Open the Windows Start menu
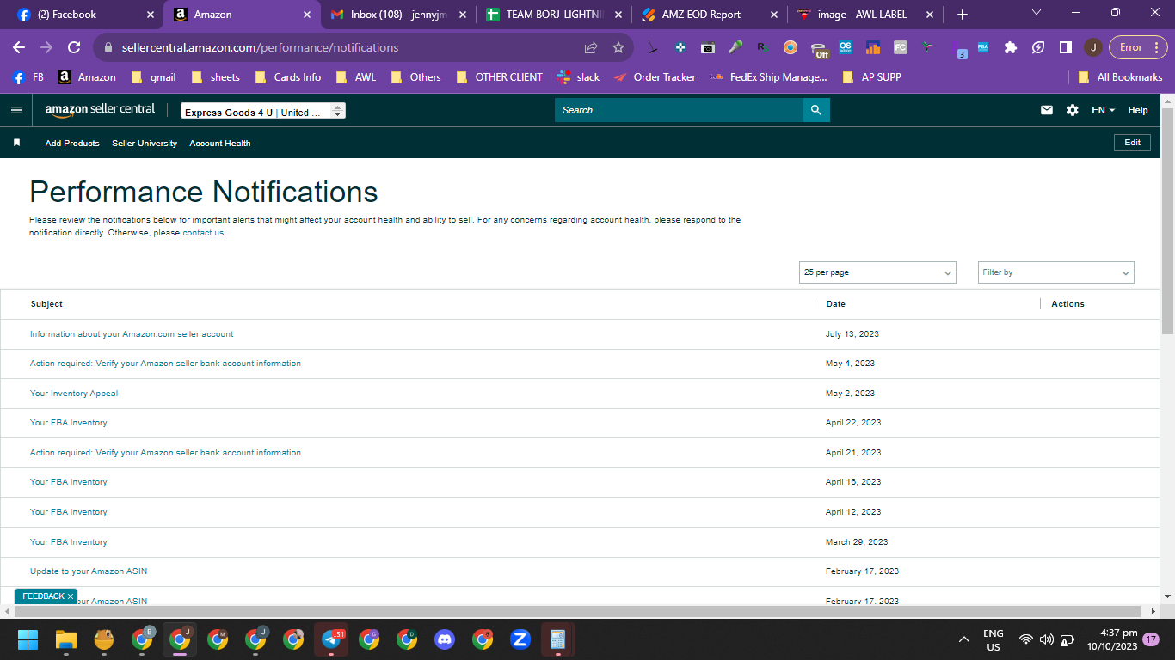The image size is (1175, 660). [28, 639]
